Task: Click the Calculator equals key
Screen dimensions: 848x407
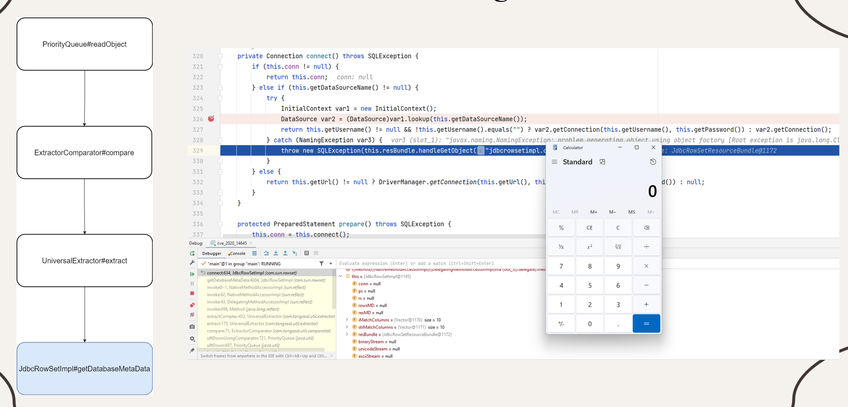Action: pos(647,324)
